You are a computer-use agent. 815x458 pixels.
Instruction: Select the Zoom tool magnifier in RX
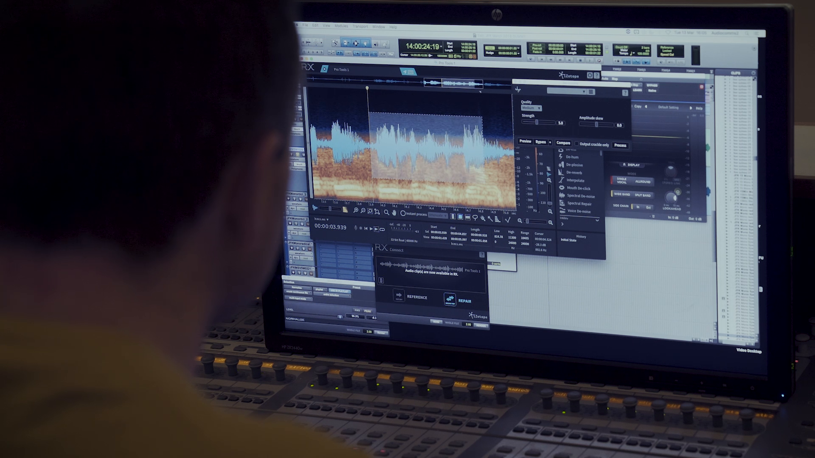[x=387, y=212]
